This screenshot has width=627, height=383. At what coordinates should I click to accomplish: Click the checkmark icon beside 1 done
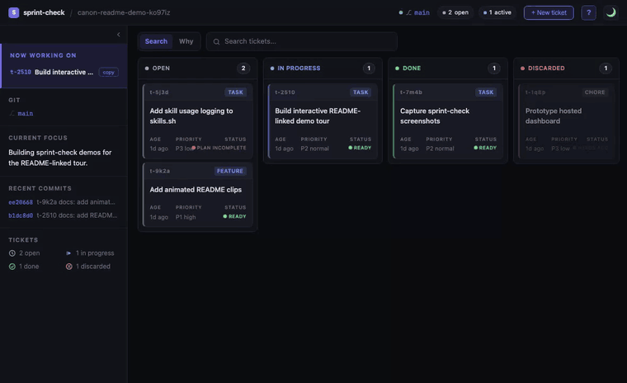click(12, 267)
